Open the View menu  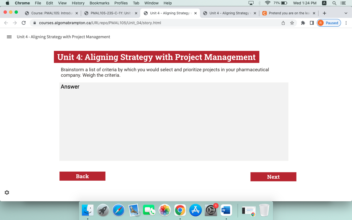click(62, 3)
